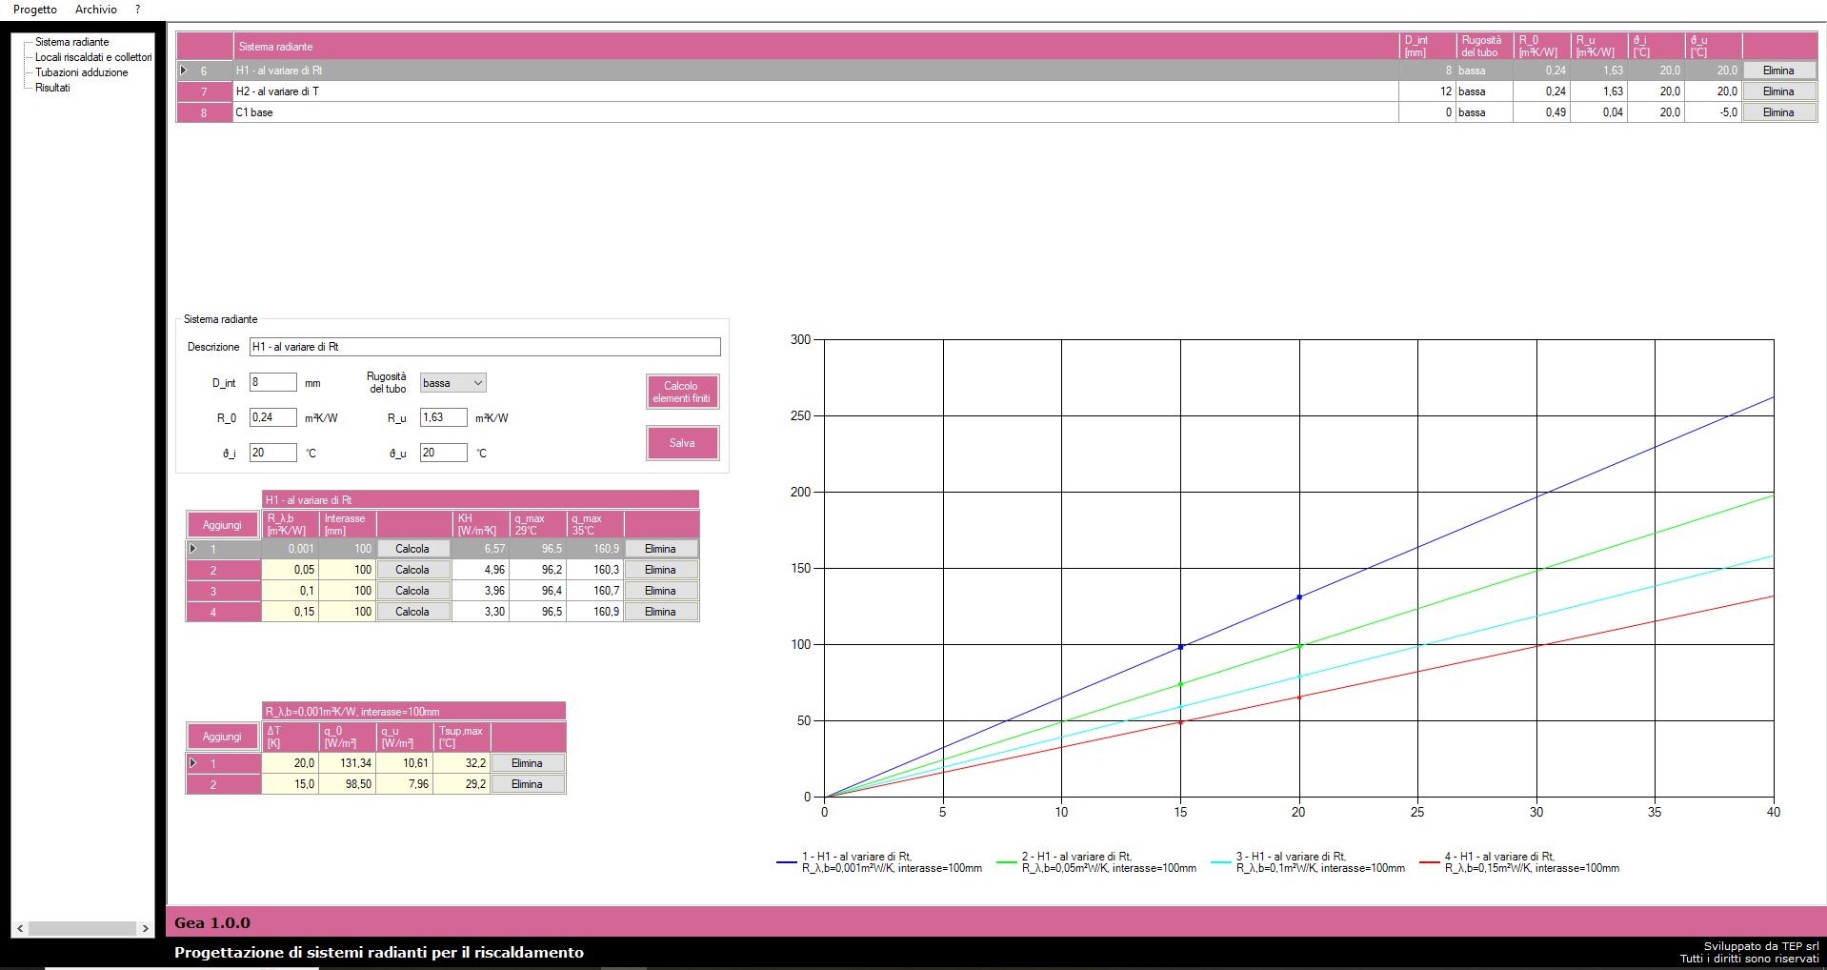The height and width of the screenshot is (970, 1827).
Task: Click the Interasse column header
Action: click(347, 524)
